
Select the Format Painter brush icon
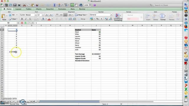point(37,5)
